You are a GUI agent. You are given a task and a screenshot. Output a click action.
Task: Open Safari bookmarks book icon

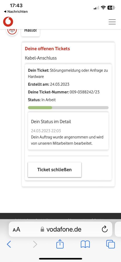pos(85,244)
